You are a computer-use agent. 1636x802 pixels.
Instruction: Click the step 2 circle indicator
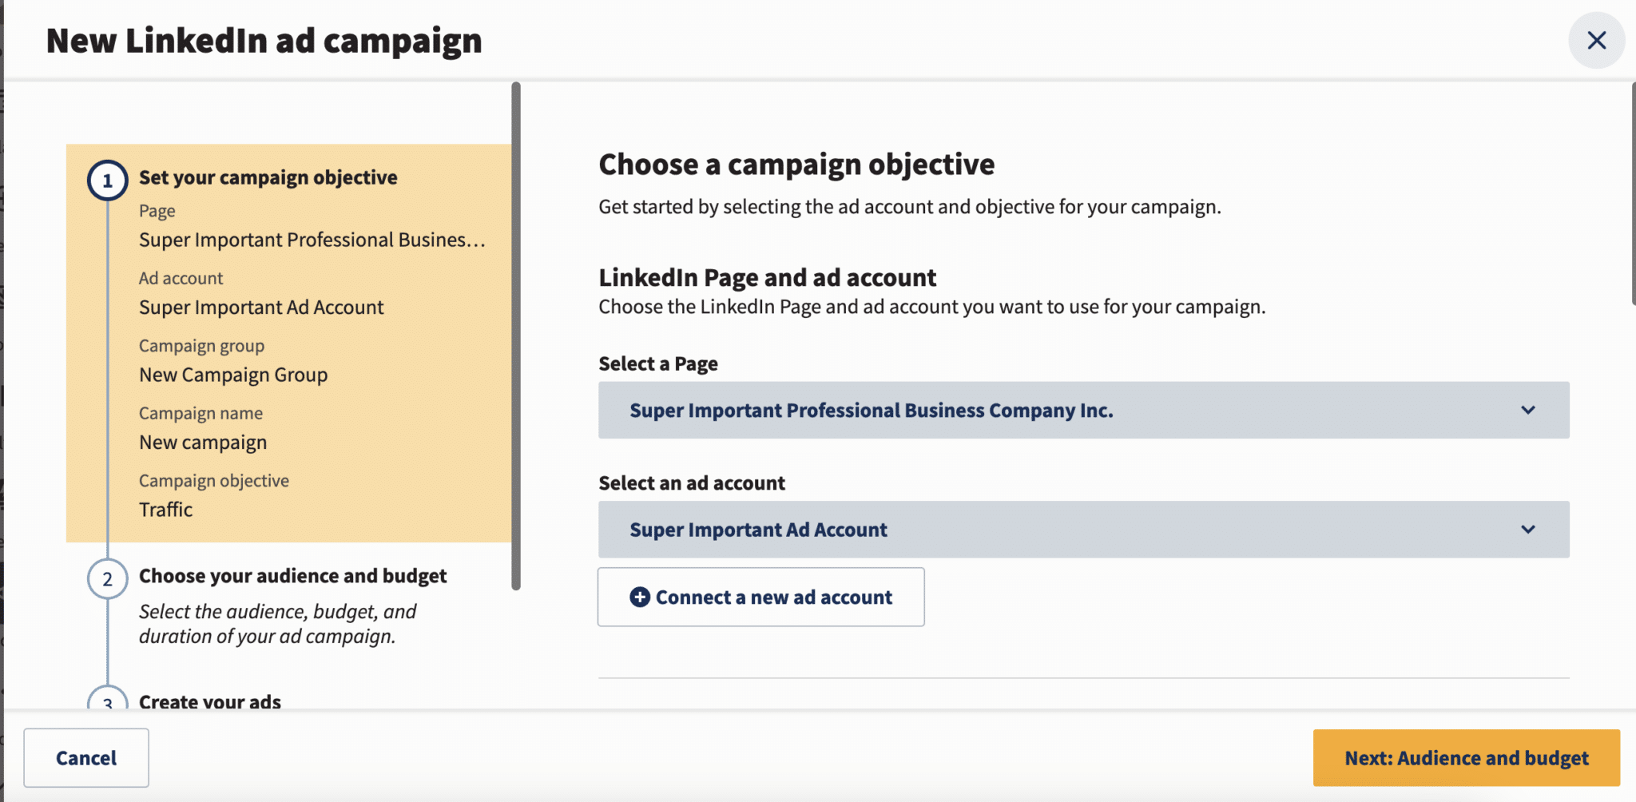tap(108, 578)
